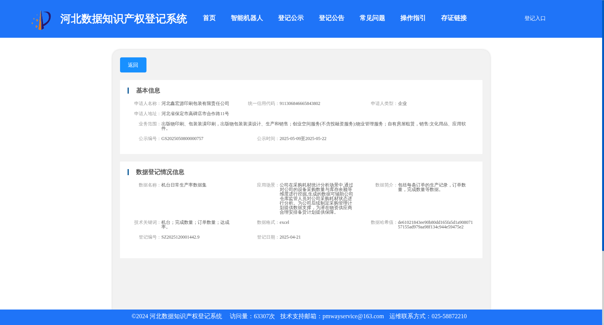Screen dimensions: 604x325
Task: Click publicity period 2025-05-09至2025-05-22
Action: [303, 139]
